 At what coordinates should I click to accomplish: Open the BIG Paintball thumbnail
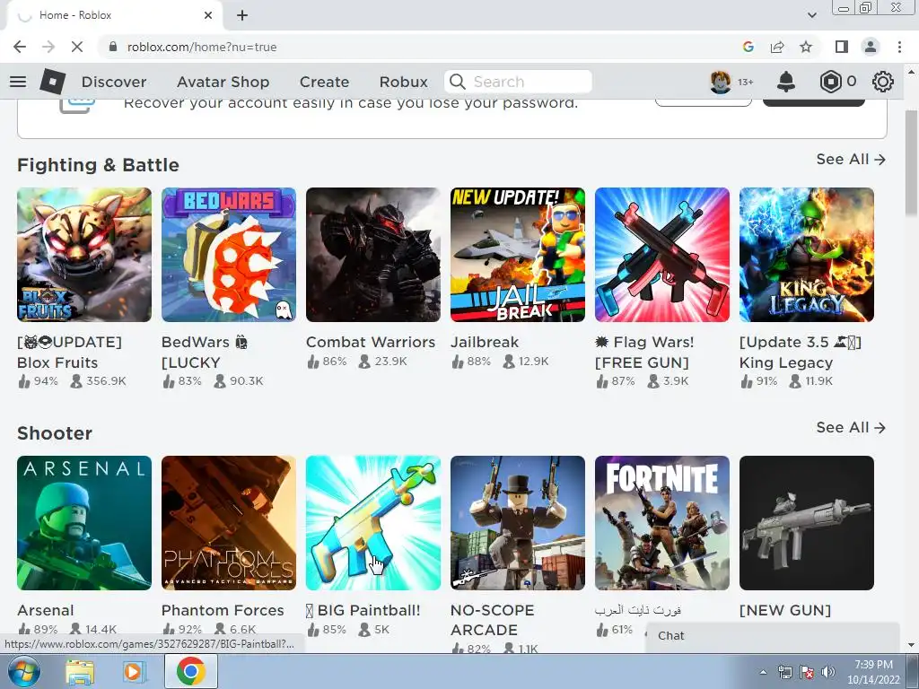[x=372, y=523]
